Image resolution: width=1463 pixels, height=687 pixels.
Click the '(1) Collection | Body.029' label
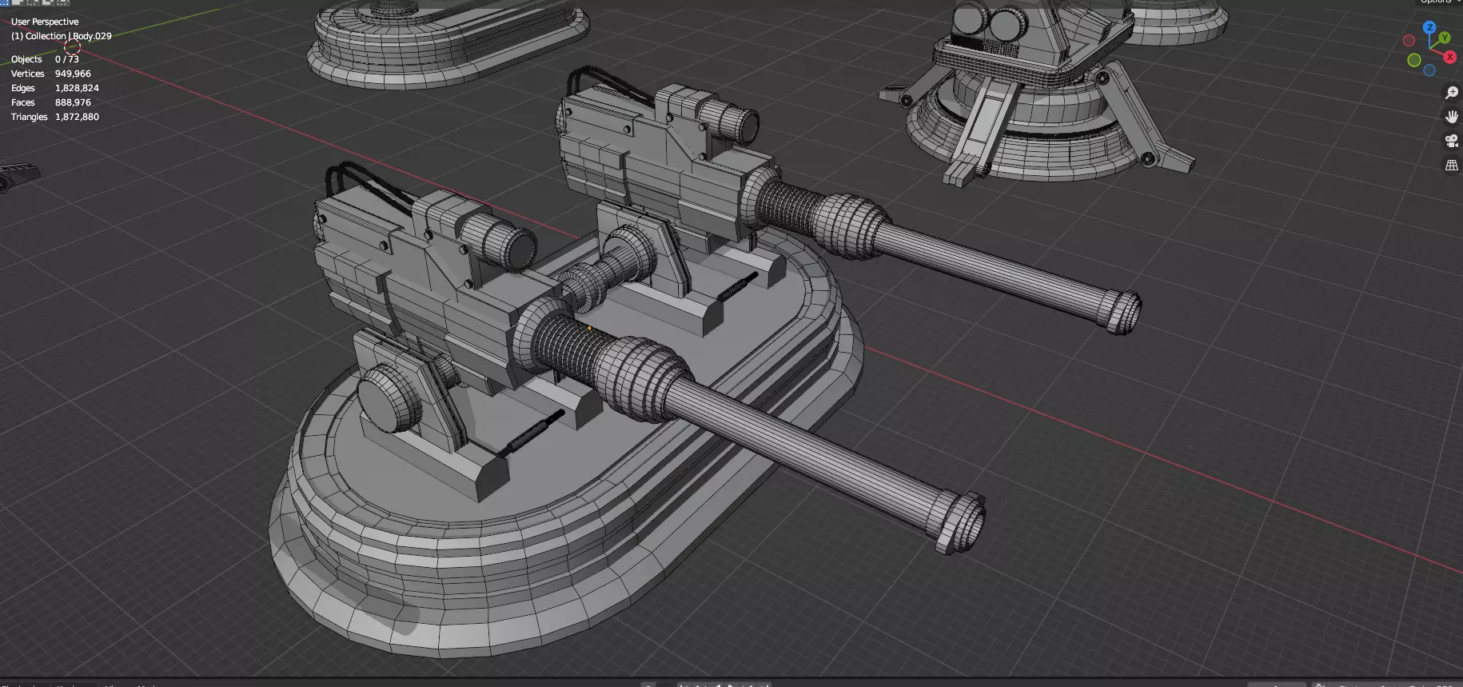pyautogui.click(x=62, y=36)
